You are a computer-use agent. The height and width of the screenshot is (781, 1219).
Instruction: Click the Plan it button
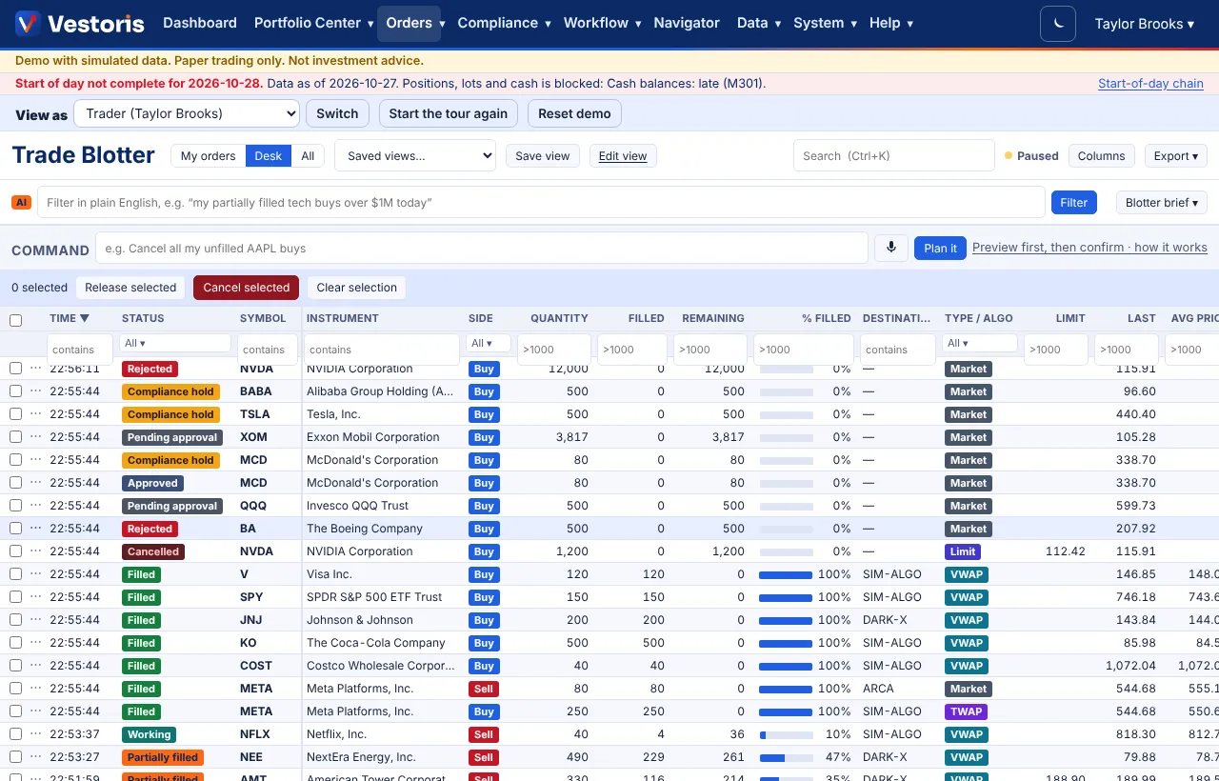[940, 248]
